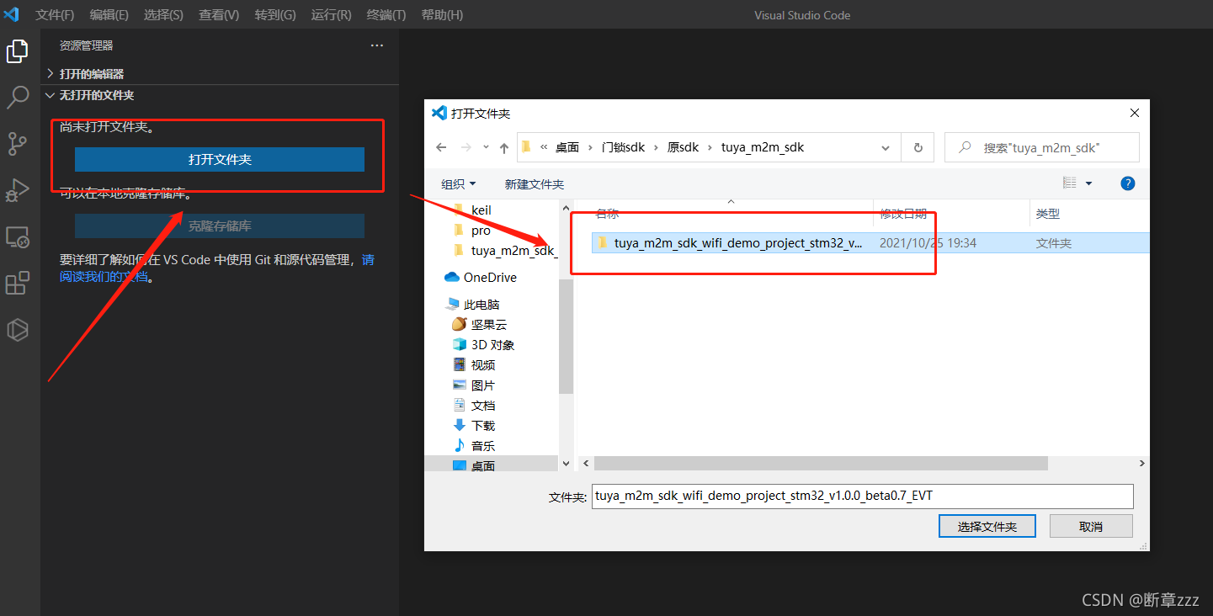Open Remote Explorer view in activity bar
Image resolution: width=1213 pixels, height=616 pixels.
click(x=17, y=237)
